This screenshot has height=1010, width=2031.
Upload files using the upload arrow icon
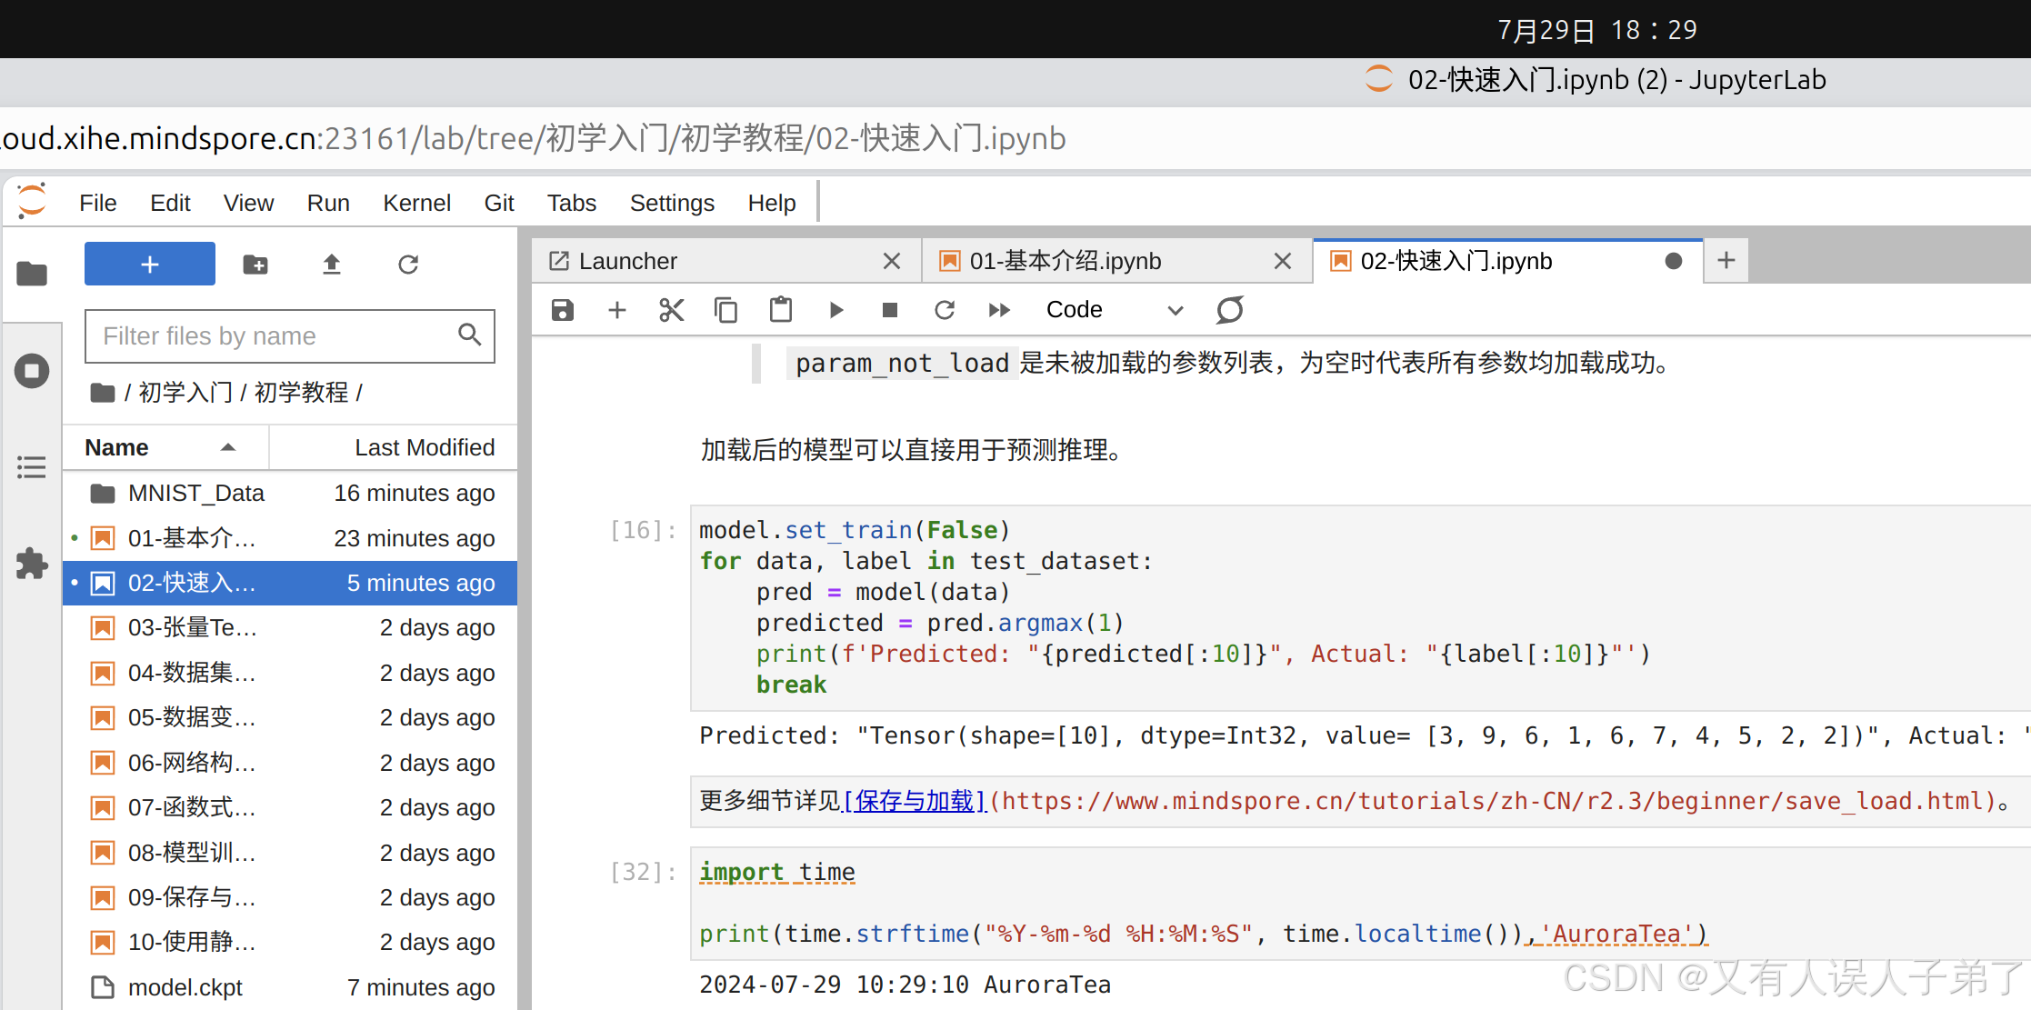332,265
